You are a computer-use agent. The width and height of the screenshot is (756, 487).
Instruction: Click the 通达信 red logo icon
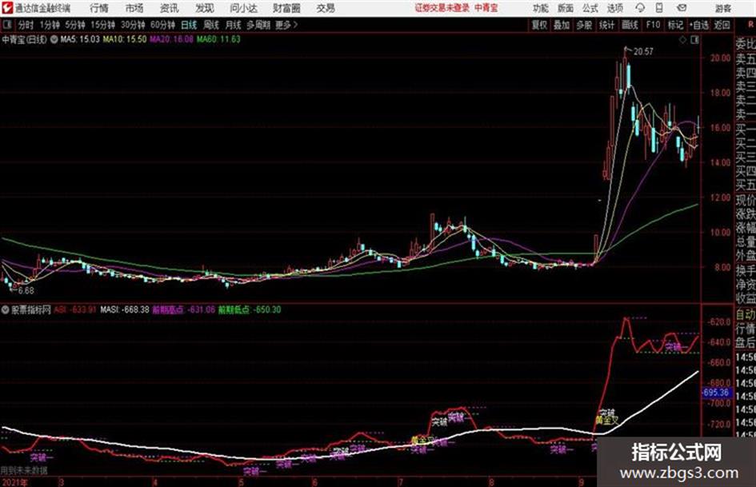[x=6, y=8]
